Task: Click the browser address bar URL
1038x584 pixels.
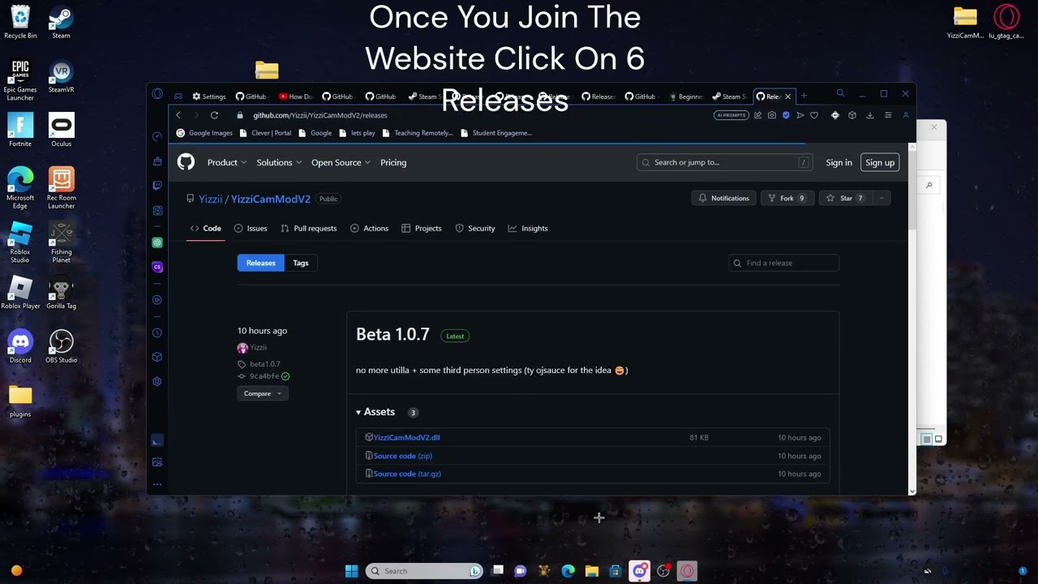Action: (320, 115)
